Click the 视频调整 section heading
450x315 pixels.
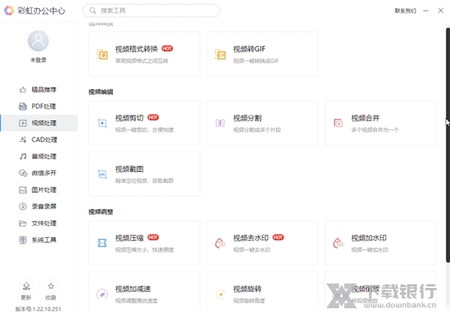tap(100, 212)
